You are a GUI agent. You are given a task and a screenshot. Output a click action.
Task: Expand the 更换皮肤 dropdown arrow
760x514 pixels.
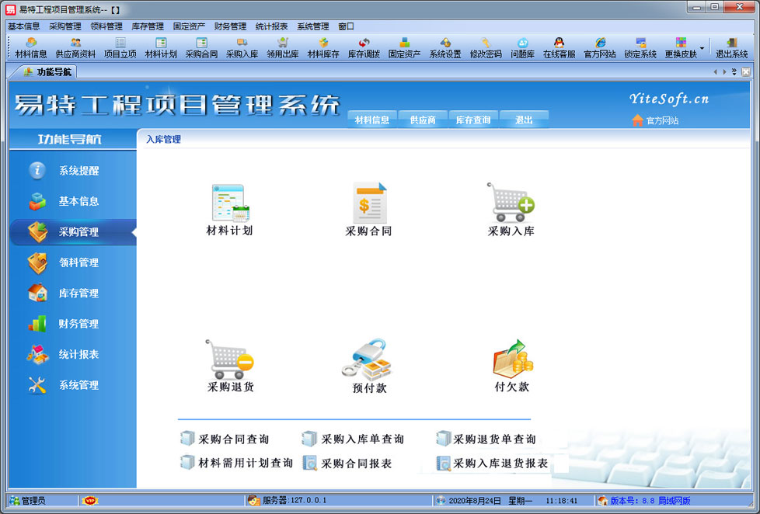pyautogui.click(x=702, y=48)
